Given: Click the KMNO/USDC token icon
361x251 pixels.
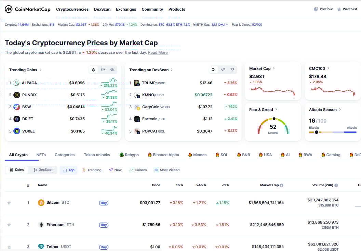Looking at the screenshot, I should tap(137, 95).
